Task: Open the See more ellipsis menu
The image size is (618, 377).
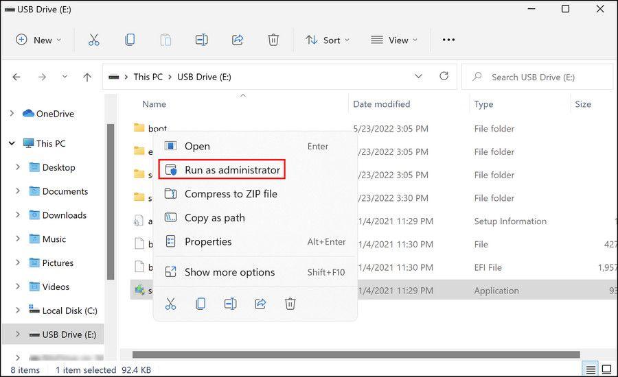Action: point(448,40)
